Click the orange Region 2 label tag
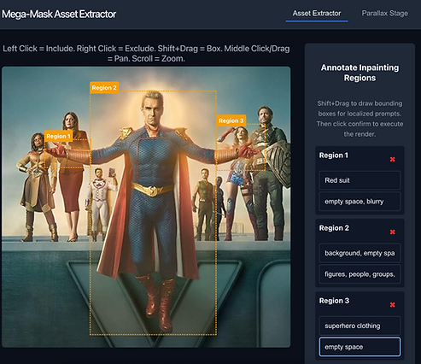421x364 pixels. 104,88
